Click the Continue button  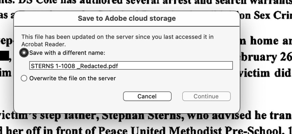206,96
